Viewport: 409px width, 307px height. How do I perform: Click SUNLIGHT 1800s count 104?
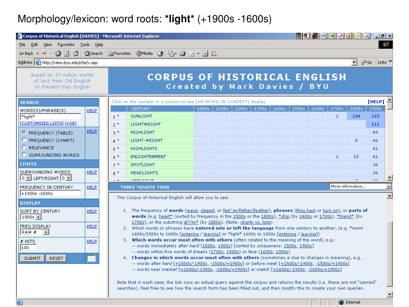click(356, 116)
